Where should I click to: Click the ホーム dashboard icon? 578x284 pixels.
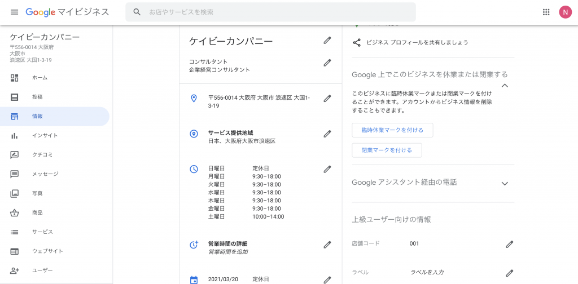pos(14,78)
